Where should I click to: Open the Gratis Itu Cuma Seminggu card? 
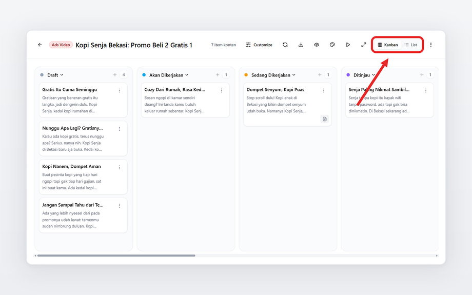[x=83, y=100]
